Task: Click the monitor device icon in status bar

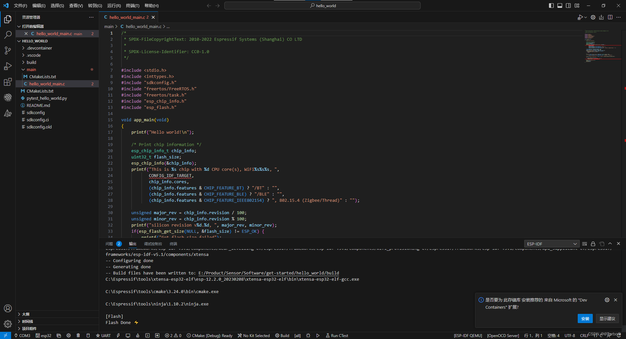Action: click(128, 335)
